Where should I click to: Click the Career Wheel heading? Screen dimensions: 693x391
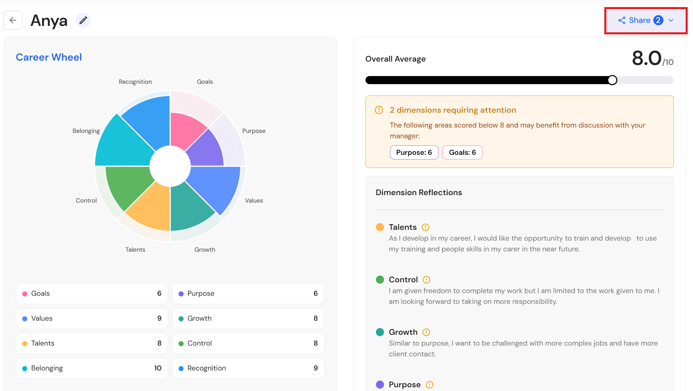click(x=49, y=57)
